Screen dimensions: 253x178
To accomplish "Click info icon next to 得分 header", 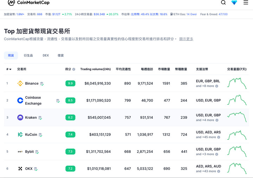I will tap(74, 69).
